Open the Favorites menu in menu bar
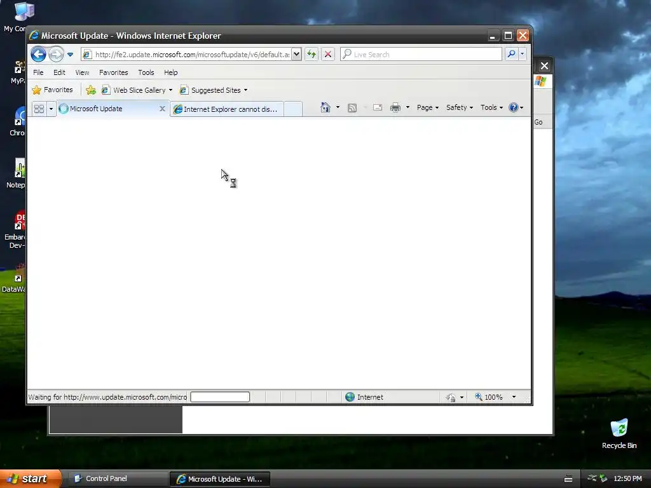Screen dimensions: 651x488 click(x=113, y=72)
